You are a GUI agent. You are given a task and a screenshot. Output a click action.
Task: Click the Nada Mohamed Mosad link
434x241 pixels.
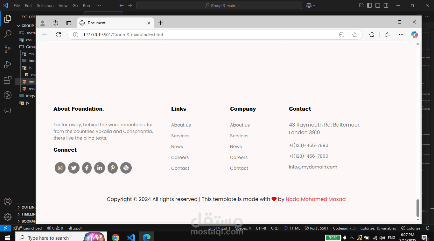(316, 199)
